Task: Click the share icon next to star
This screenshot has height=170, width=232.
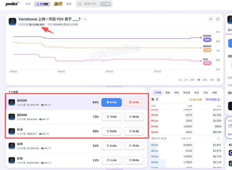Action: (218, 19)
